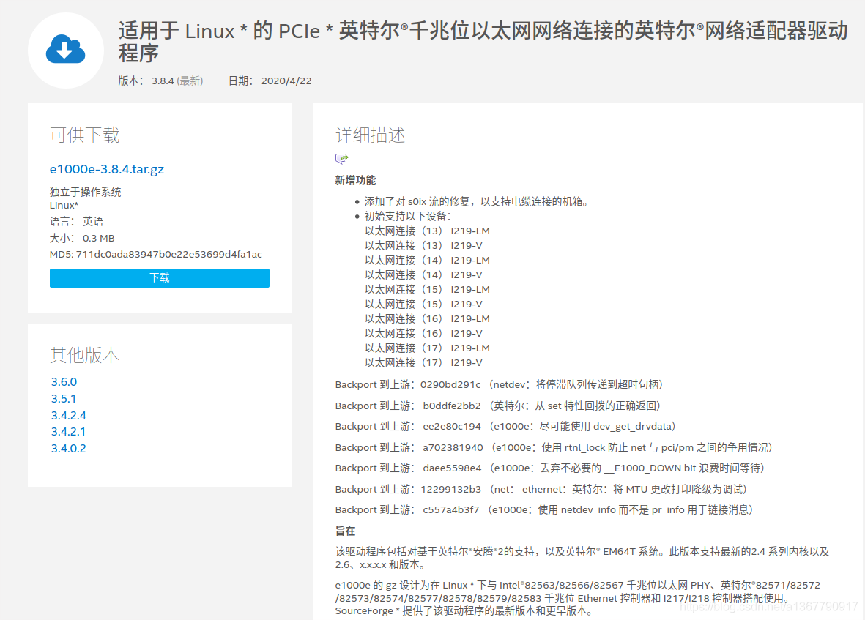Open the oldest version 3.4.0.2

point(67,448)
